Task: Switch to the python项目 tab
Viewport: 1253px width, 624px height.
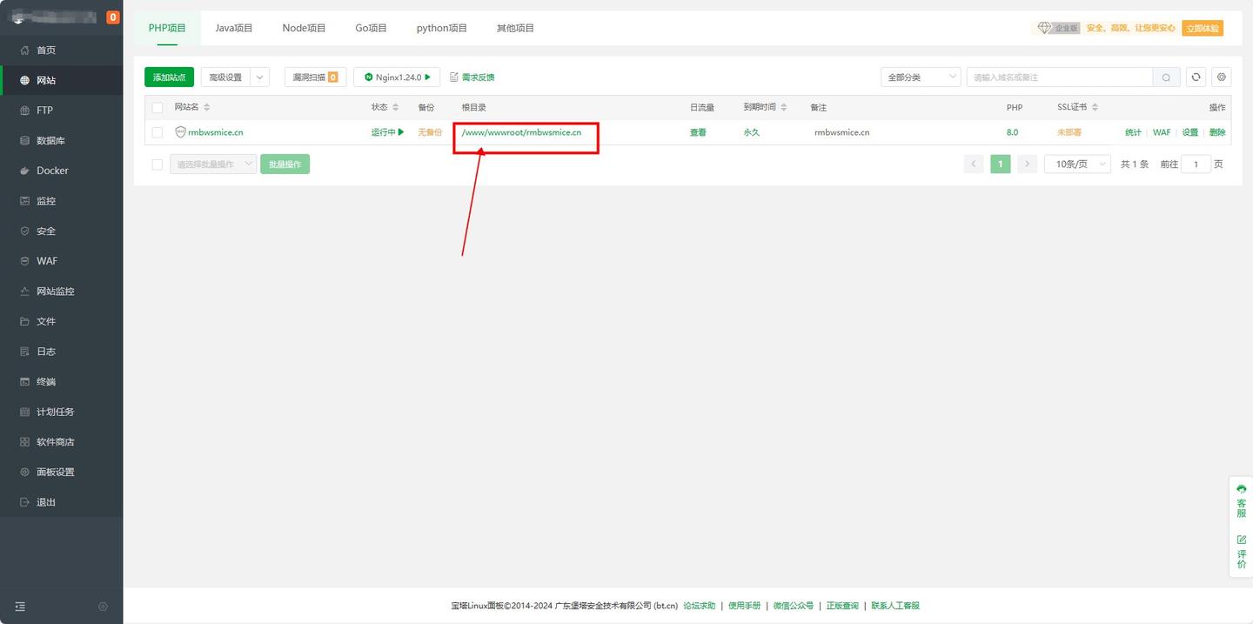Action: (x=442, y=28)
